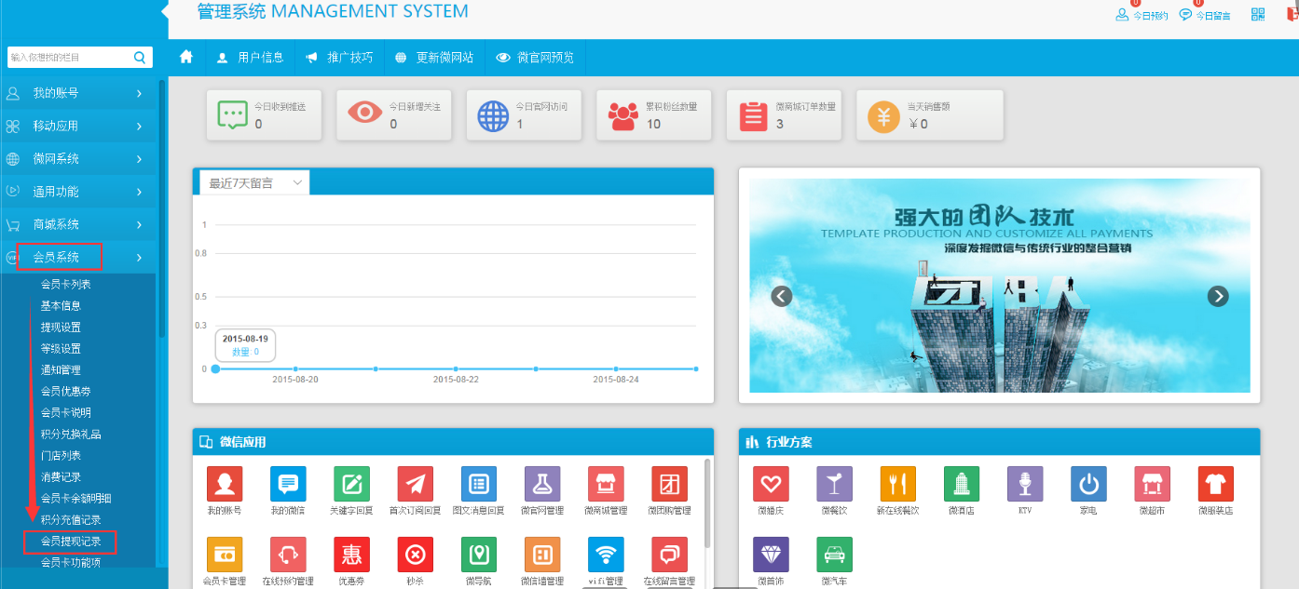Open the 用户信息 navigation tab
The width and height of the screenshot is (1299, 589).
pos(250,58)
